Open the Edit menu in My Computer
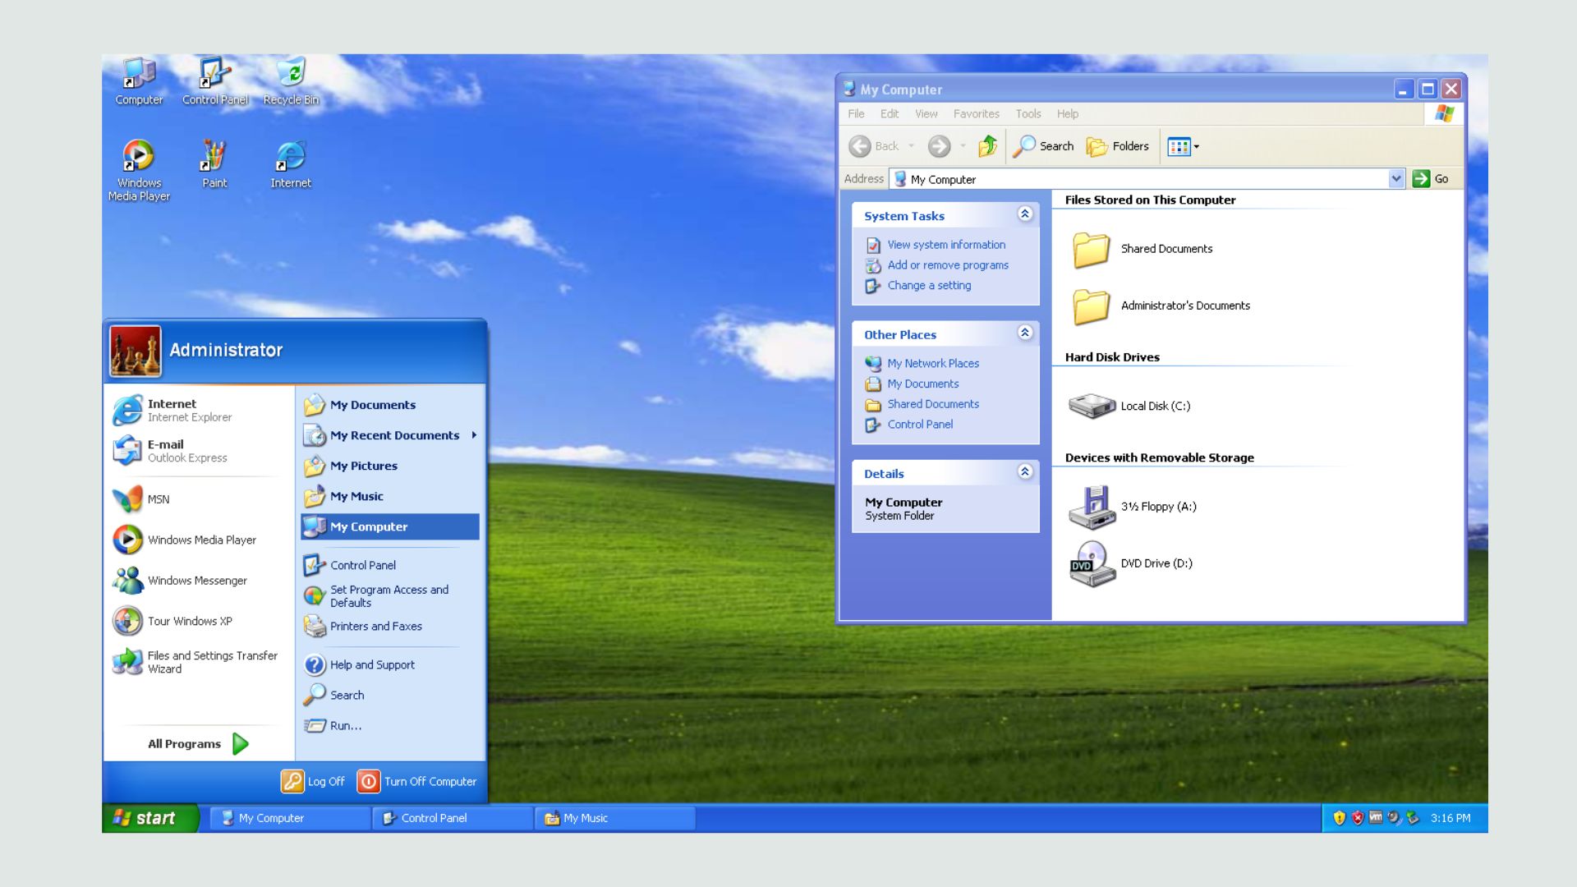The image size is (1577, 887). (890, 113)
